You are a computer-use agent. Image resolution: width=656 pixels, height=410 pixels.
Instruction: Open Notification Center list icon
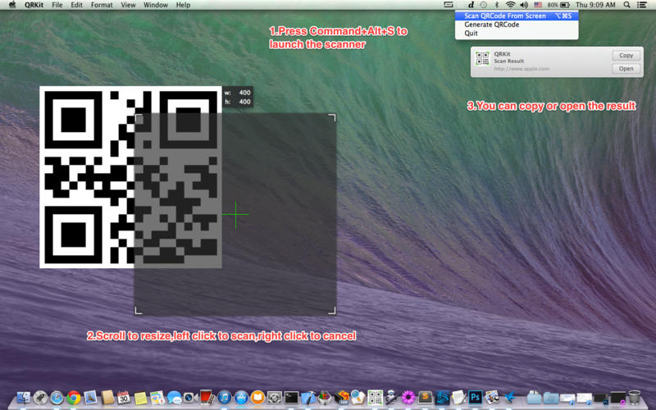[x=645, y=5]
